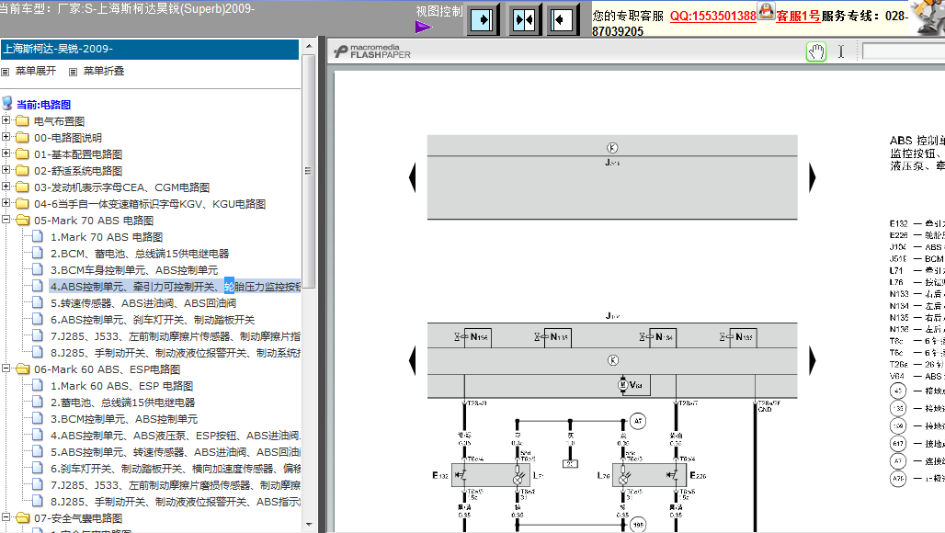Expand 04-6当手自一体变速箱 folder
This screenshot has height=533, width=945.
click(6, 203)
